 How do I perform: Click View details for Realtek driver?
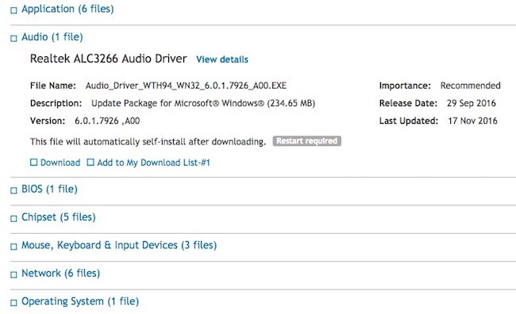222,59
